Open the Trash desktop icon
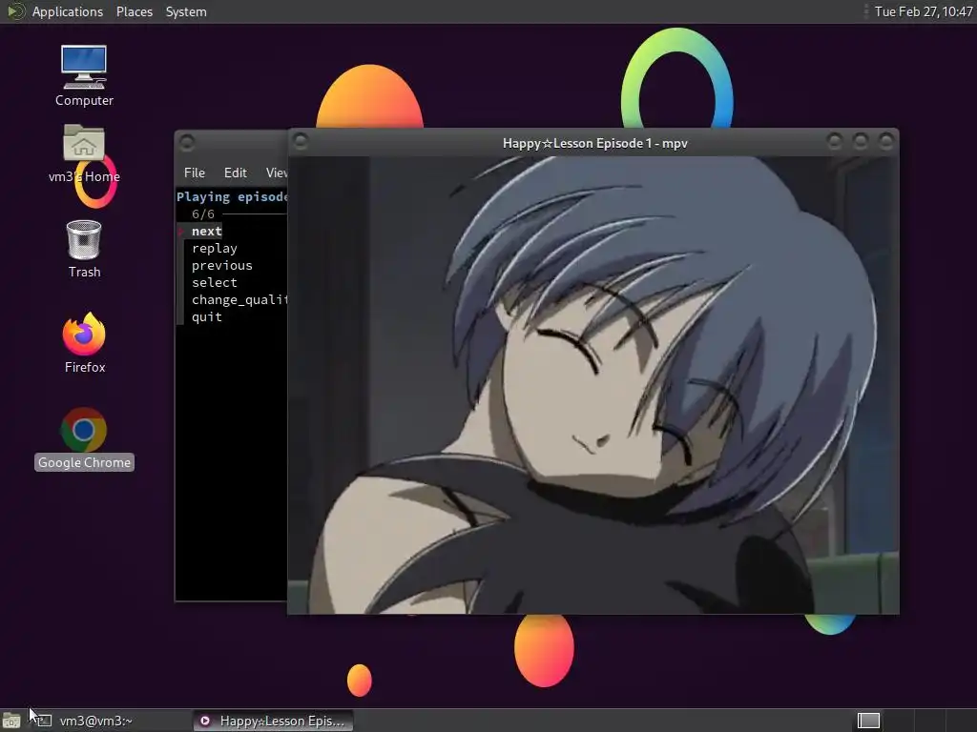Screen dimensions: 977x732 (84, 249)
